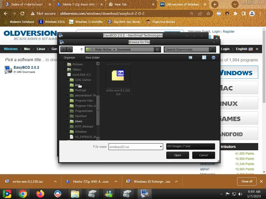Open the English language selector on OldVersion
This screenshot has width=266, height=199.
pos(244,49)
